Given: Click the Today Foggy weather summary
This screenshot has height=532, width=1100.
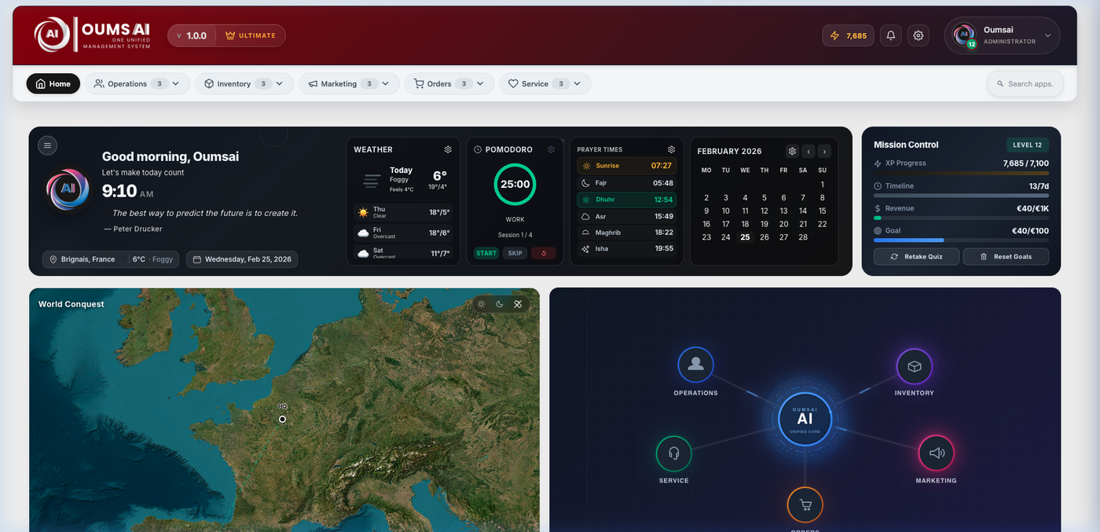Looking at the screenshot, I should click(403, 179).
